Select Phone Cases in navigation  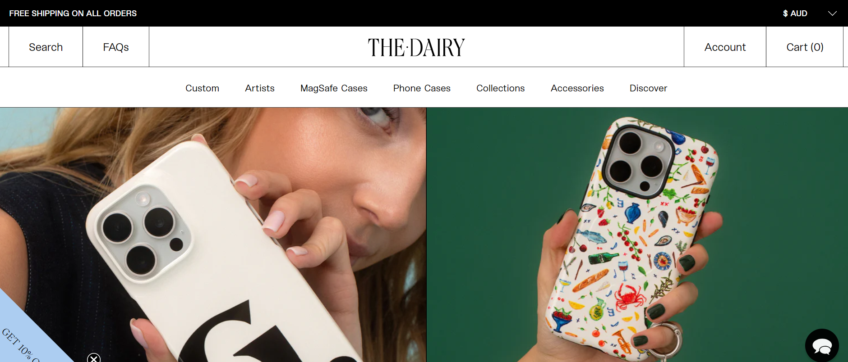click(422, 88)
